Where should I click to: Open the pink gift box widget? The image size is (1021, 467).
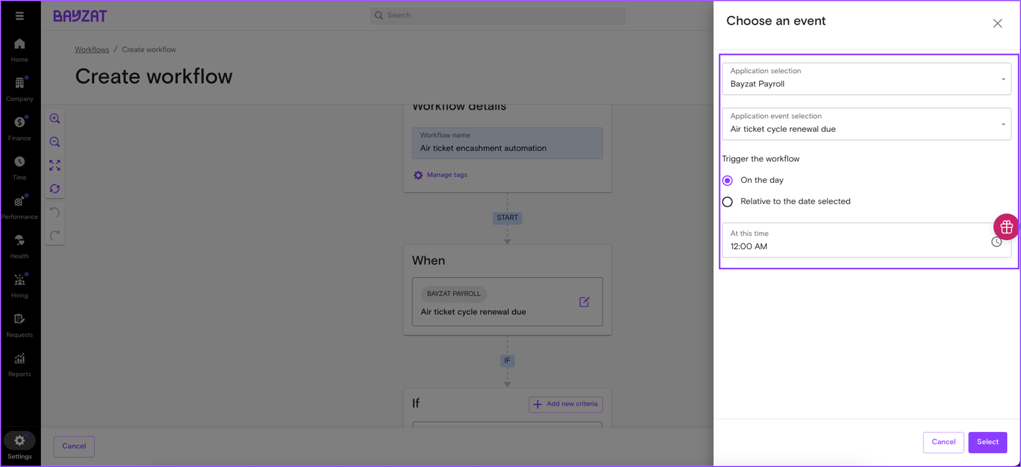coord(1006,227)
